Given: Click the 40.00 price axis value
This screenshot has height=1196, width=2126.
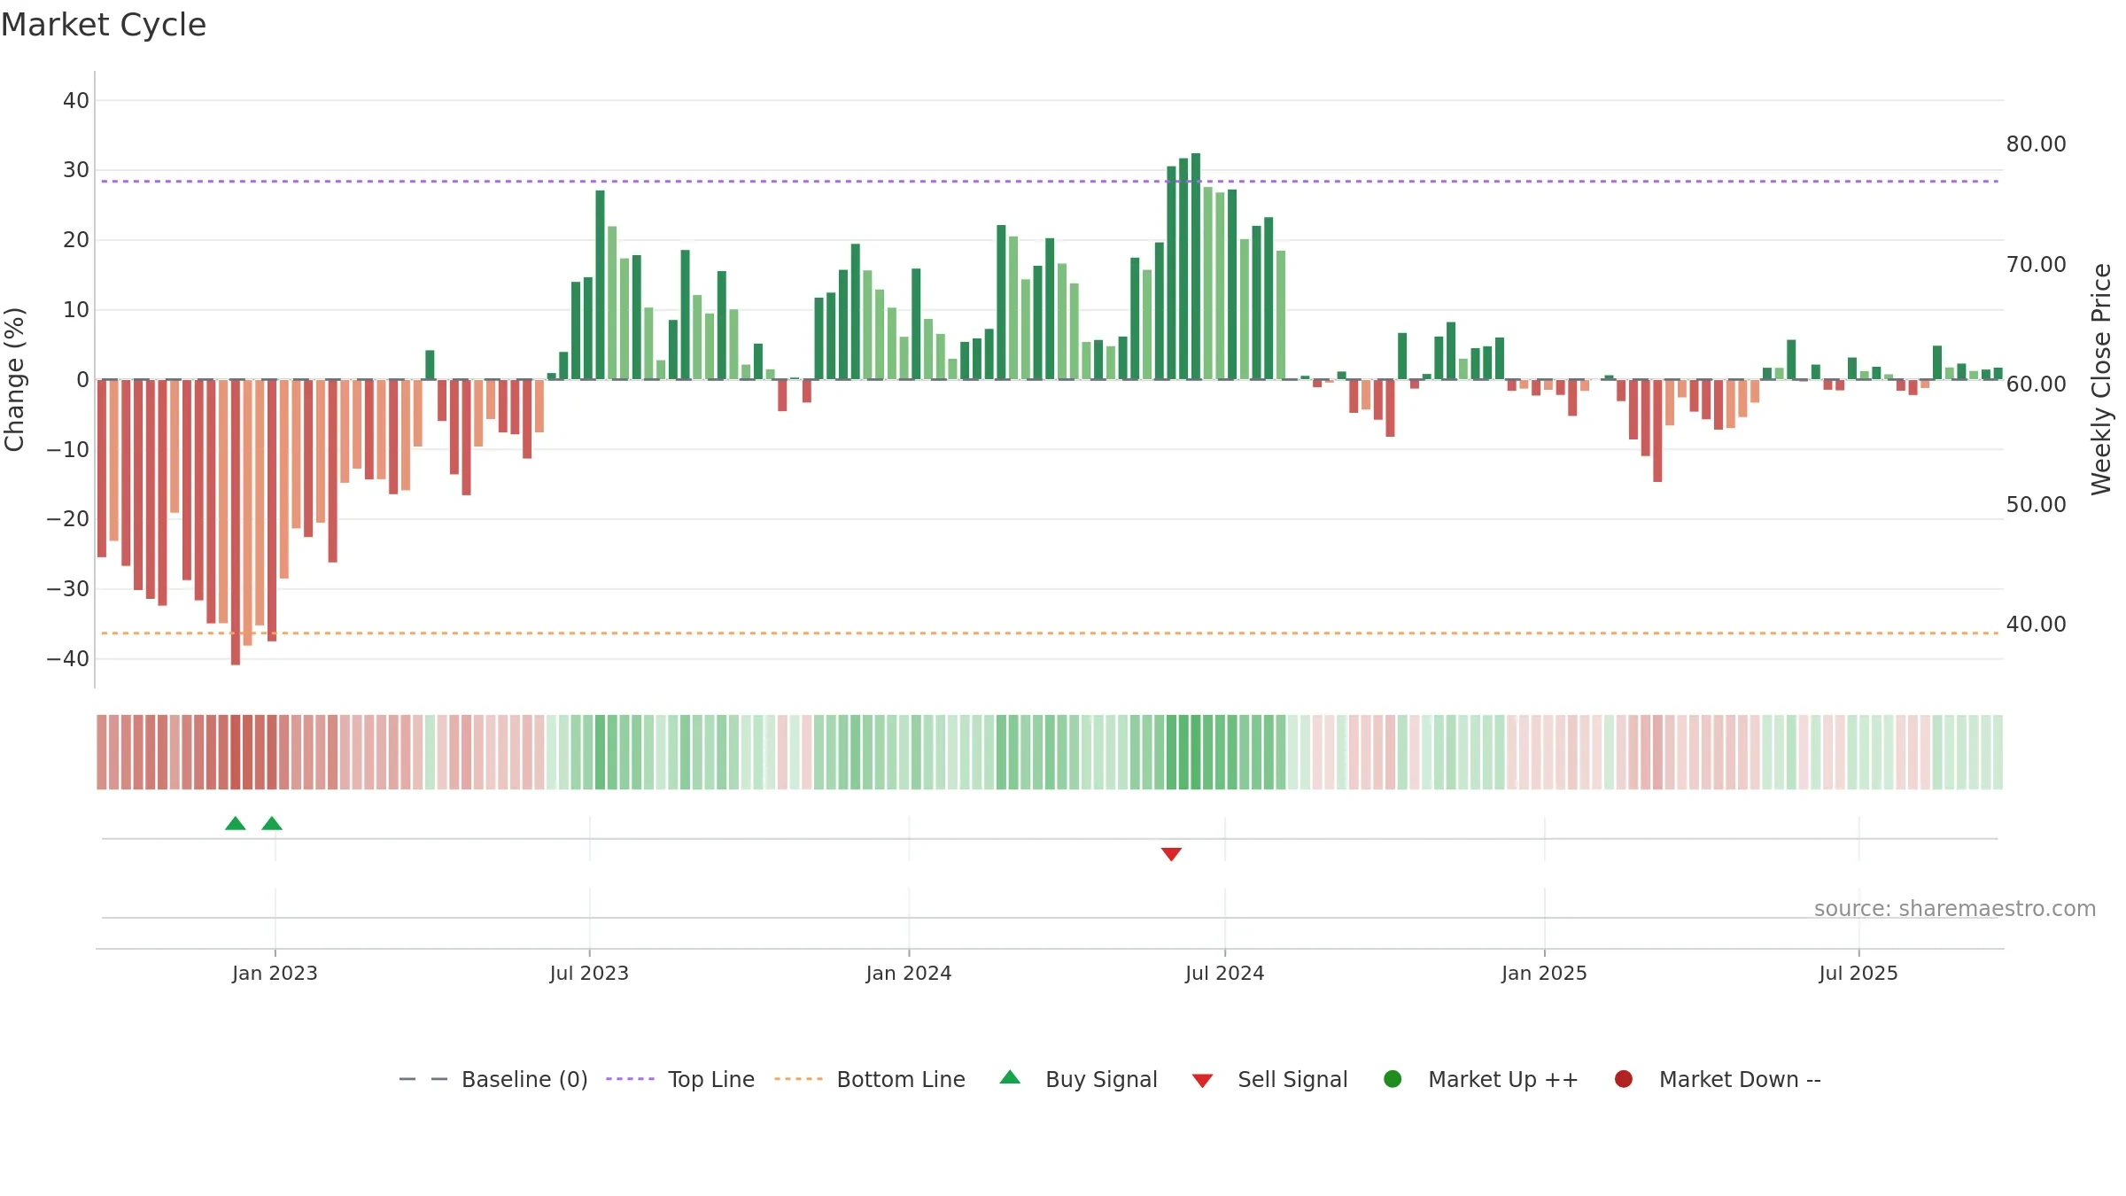Looking at the screenshot, I should point(2036,625).
